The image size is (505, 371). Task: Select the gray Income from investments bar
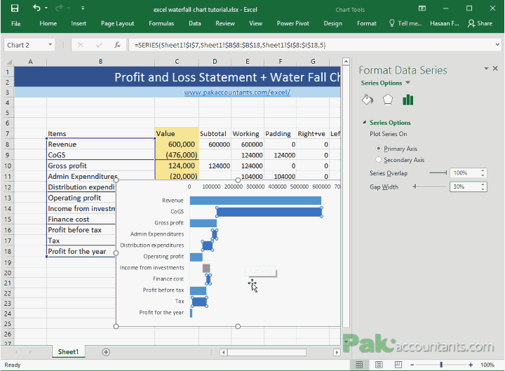click(206, 268)
